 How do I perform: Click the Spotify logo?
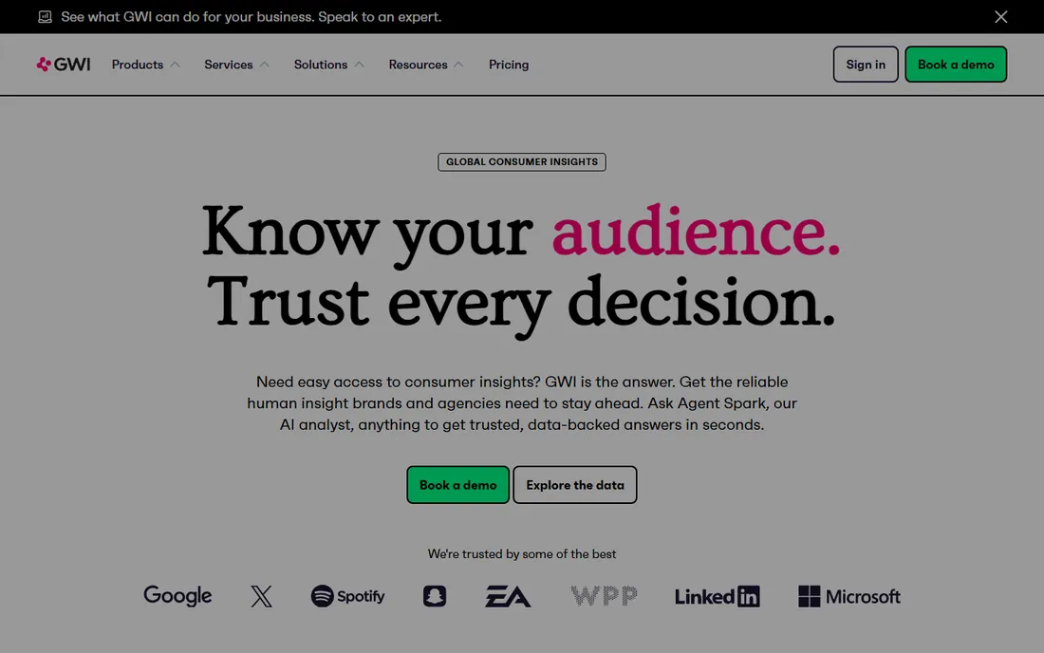point(347,596)
